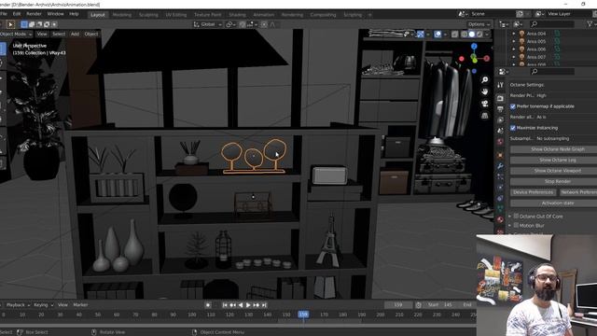Expand the Area.004 outliner item
The image size is (597, 336).
coord(514,34)
